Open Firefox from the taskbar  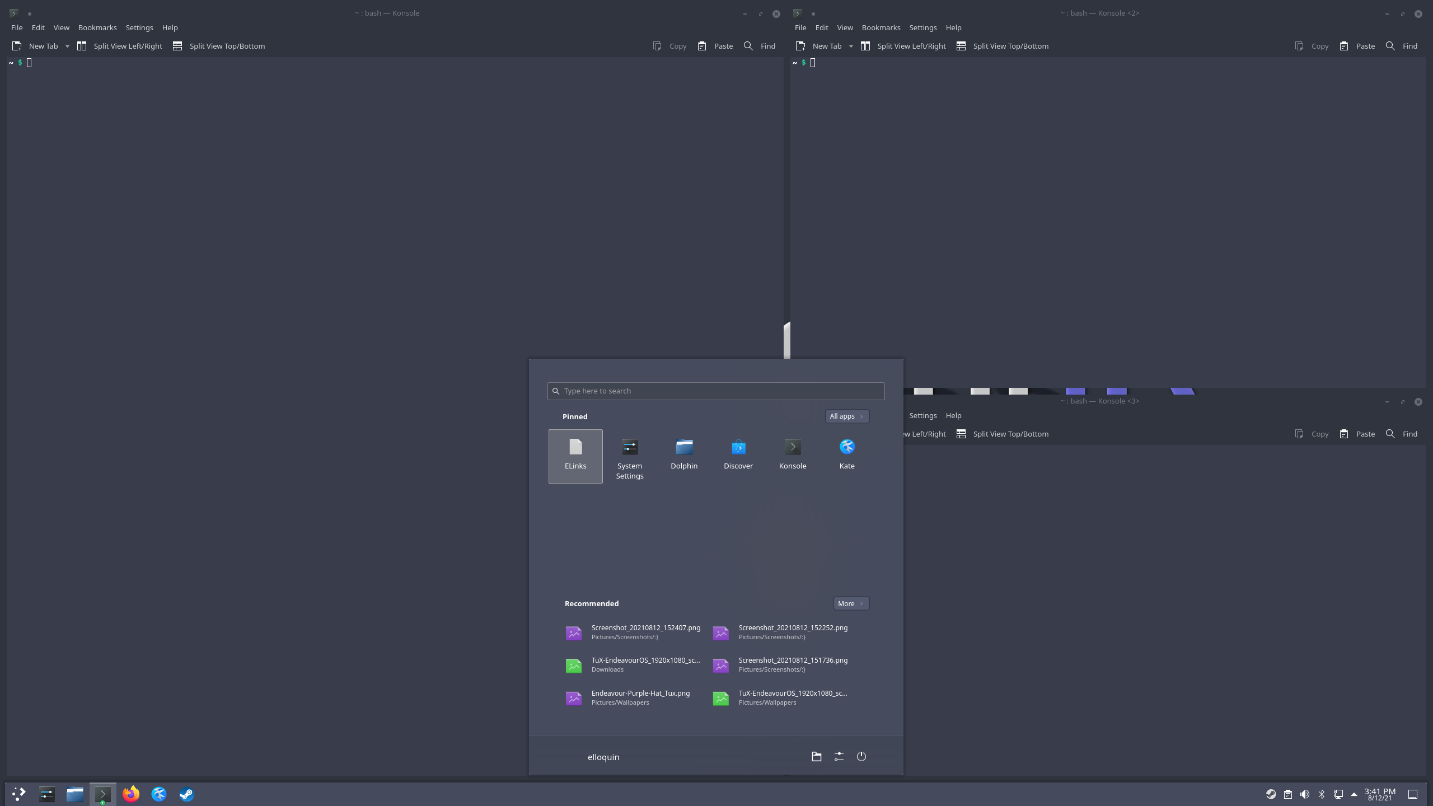(x=130, y=793)
